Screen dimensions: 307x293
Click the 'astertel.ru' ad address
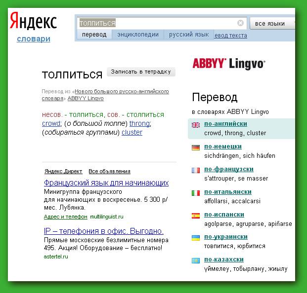tap(56, 256)
